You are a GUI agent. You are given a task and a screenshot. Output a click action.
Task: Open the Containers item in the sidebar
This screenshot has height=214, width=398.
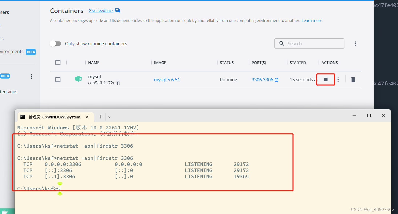(x=5, y=12)
